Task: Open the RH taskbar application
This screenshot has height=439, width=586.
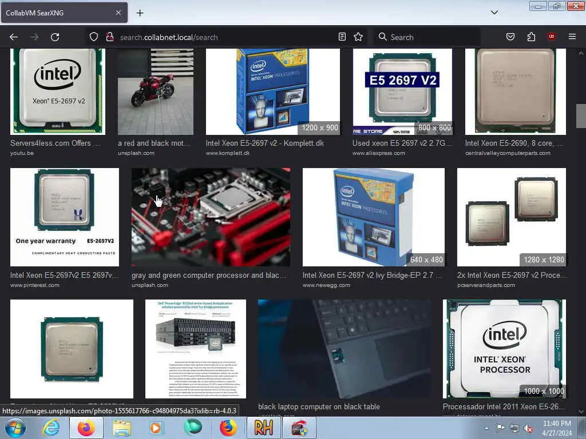Action: click(264, 428)
